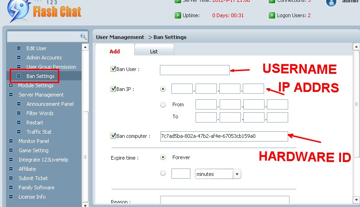This screenshot has width=360, height=207.
Task: Click the green Uptime arrow icon
Action: coord(178,15)
